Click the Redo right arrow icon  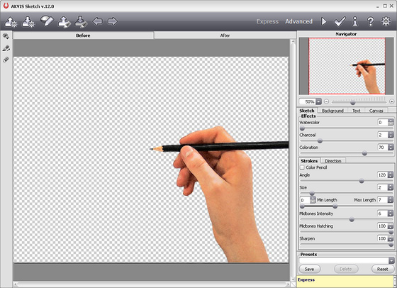[113, 21]
